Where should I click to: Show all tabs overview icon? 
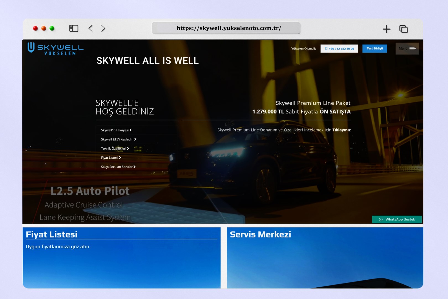coord(403,29)
